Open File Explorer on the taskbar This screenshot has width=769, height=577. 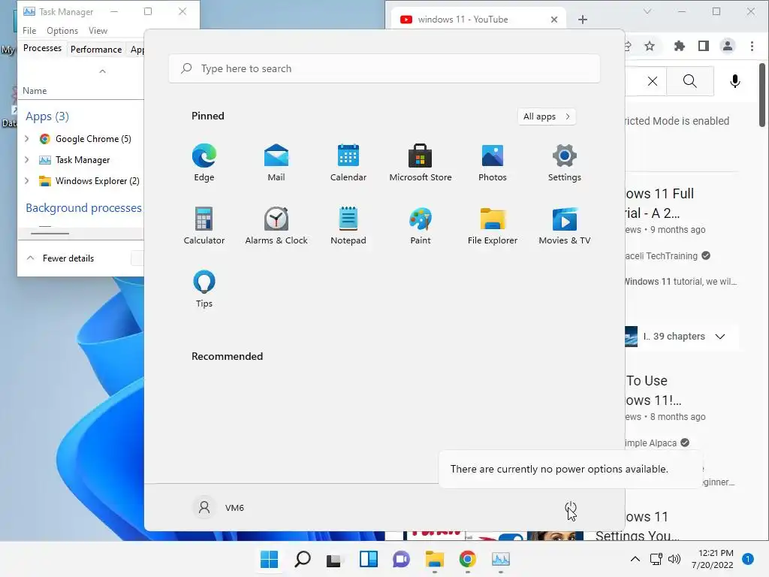pos(435,559)
